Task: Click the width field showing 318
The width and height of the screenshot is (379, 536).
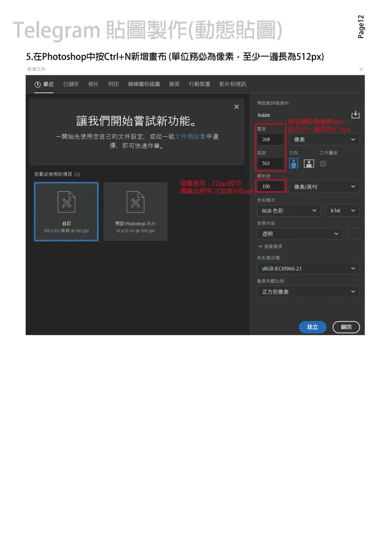Action: [270, 139]
